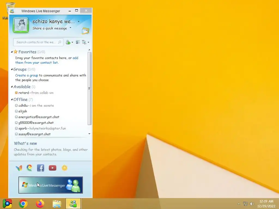Click the scroll up arrow of contact list
This screenshot has height=209, width=279.
coord(89,50)
